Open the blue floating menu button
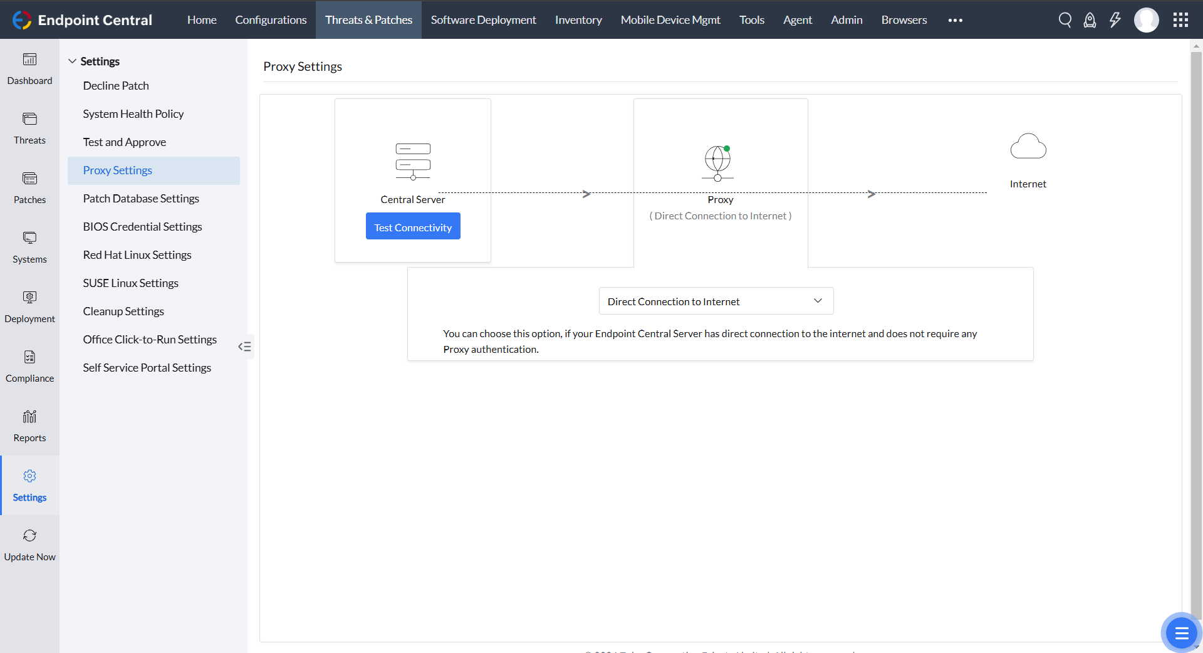Image resolution: width=1203 pixels, height=653 pixels. click(1181, 633)
